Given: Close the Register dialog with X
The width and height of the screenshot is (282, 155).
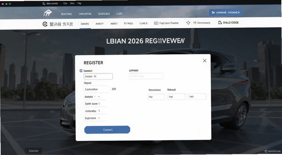Looking at the screenshot, I should (205, 61).
